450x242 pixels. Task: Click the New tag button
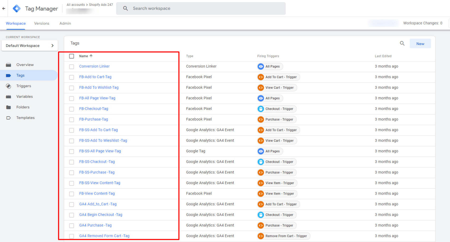(x=420, y=44)
